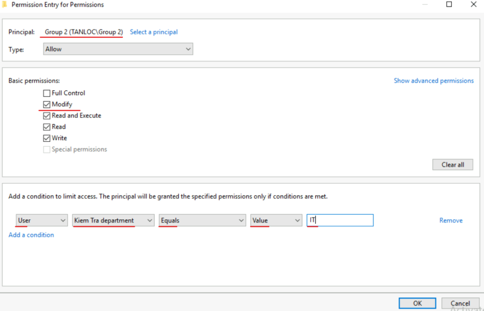Image resolution: width=484 pixels, height=311 pixels.
Task: Disable the Read permission
Action: coord(46,127)
